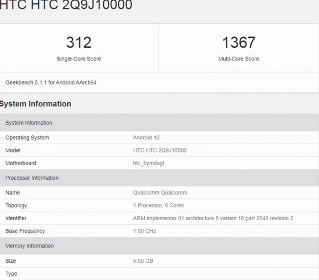Select the htc_bymdugl motherboard value
Image resolution: width=319 pixels, height=280 pixels.
click(x=148, y=163)
